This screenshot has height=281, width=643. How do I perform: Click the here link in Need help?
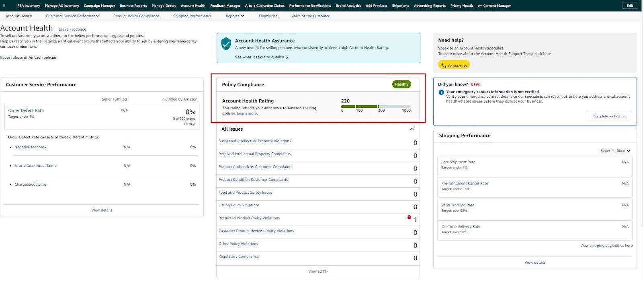tap(547, 54)
